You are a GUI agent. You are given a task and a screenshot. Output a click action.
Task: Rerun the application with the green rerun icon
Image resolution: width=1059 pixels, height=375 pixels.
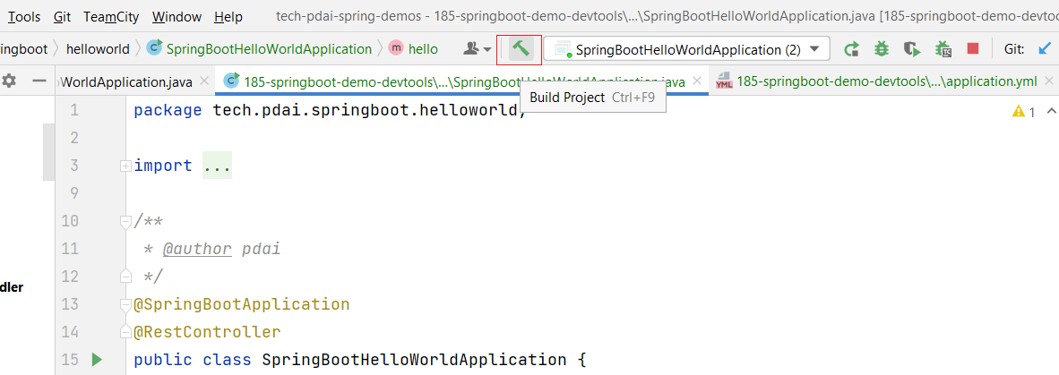852,49
